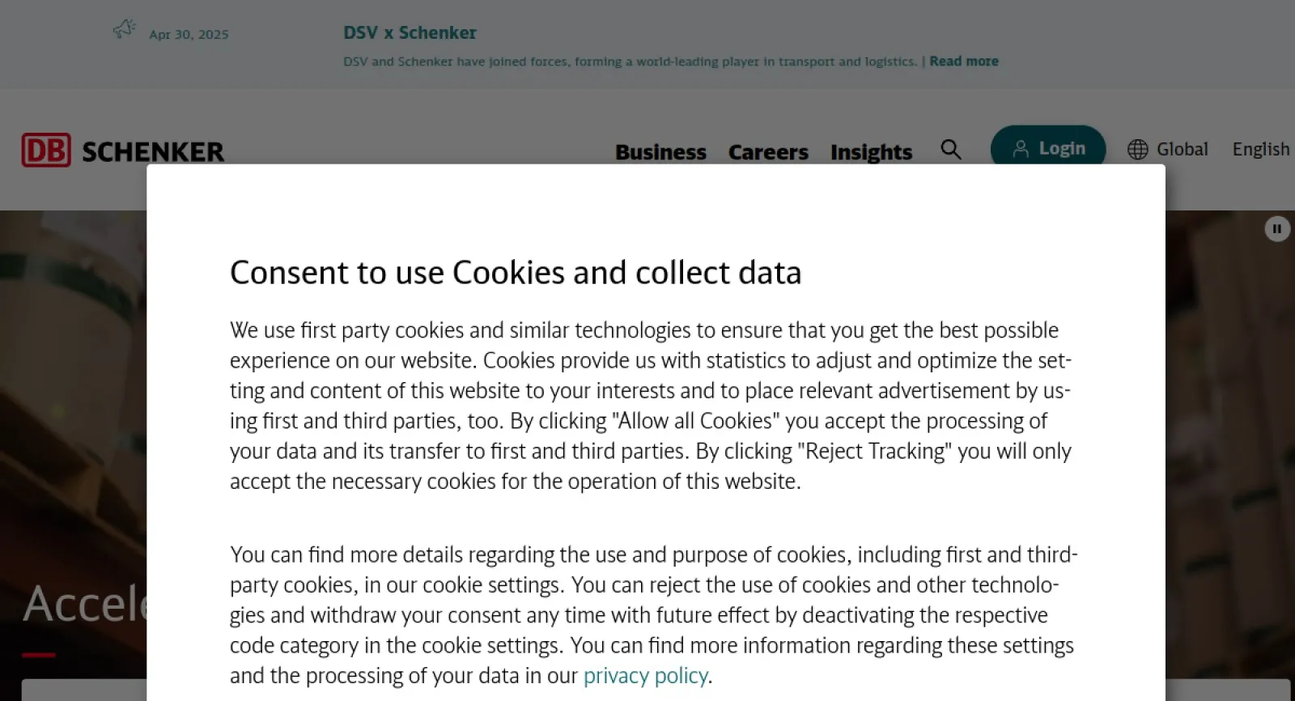Open the privacy policy link
The width and height of the screenshot is (1295, 701).
[645, 676]
